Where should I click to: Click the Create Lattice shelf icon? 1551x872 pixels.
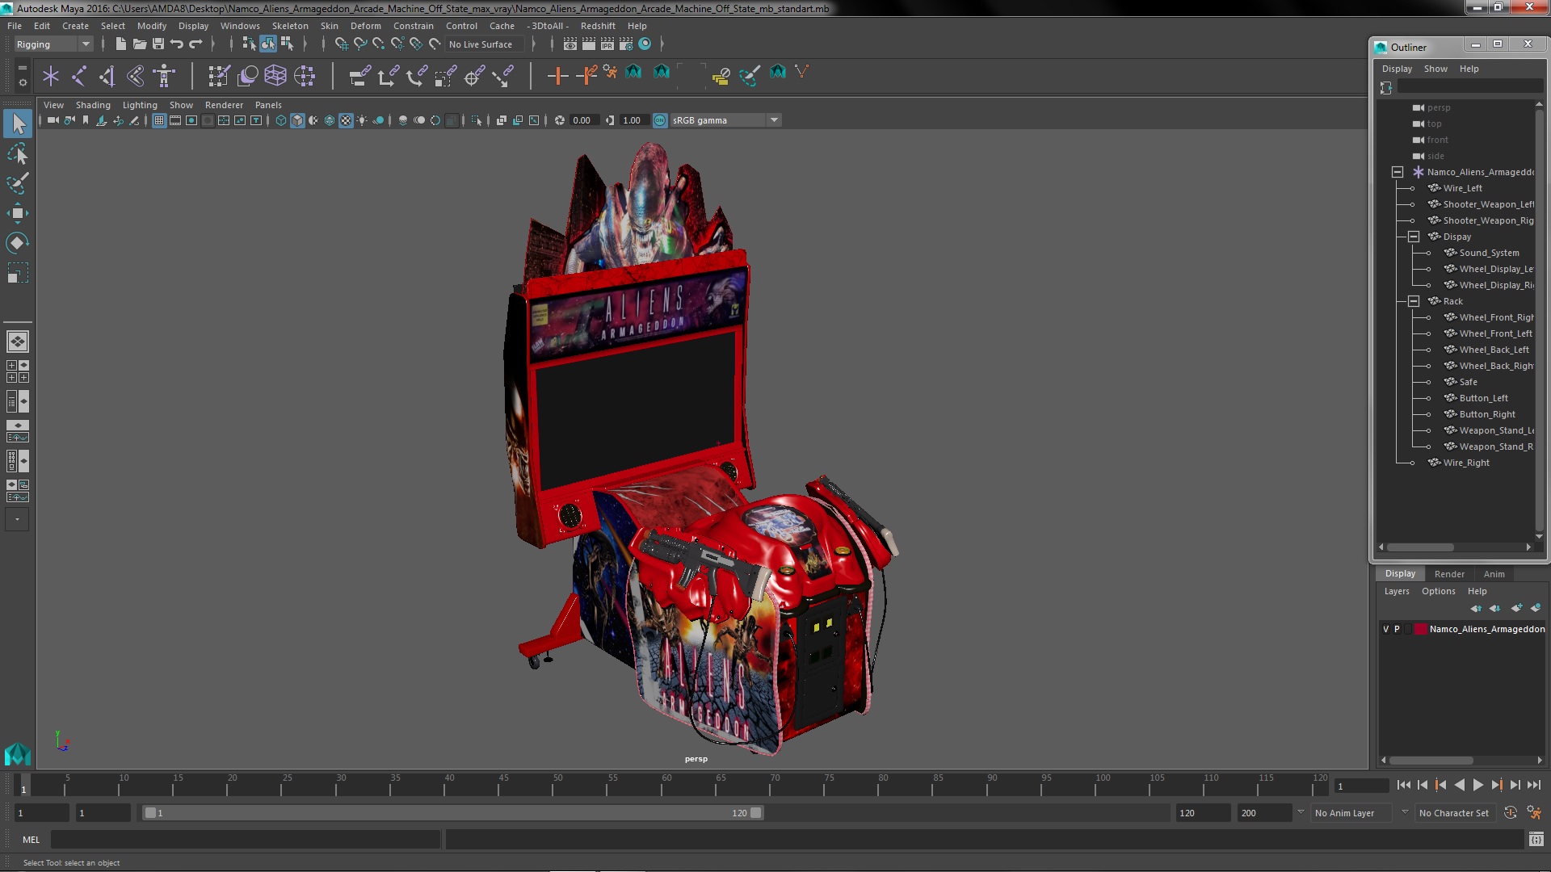point(275,76)
